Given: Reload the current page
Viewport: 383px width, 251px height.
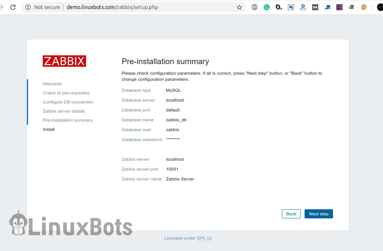Looking at the screenshot, I should 13,7.
